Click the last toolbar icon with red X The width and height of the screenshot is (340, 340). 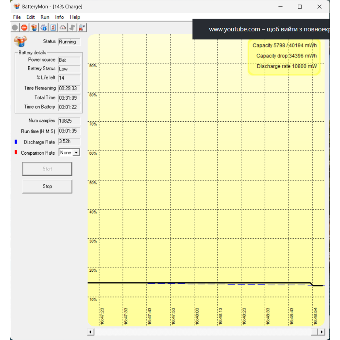82,28
